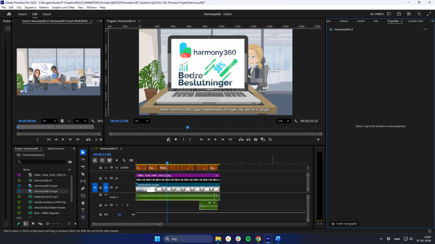
Task: Toggle Snap in timeline
Action: coord(102,160)
